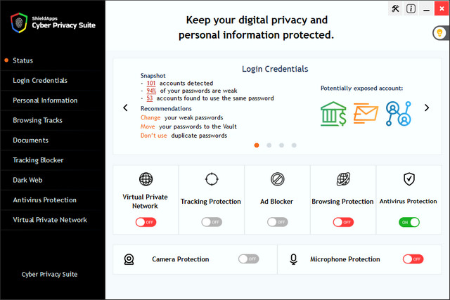Turn on the Virtual Private Network toggle
The image size is (450, 300).
tap(146, 222)
